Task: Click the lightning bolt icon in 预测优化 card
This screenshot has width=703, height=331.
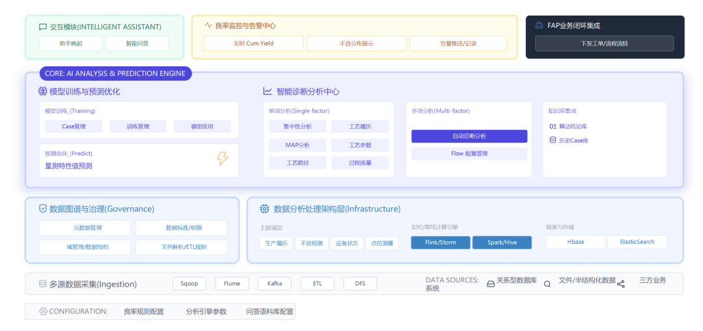Action: tap(223, 159)
